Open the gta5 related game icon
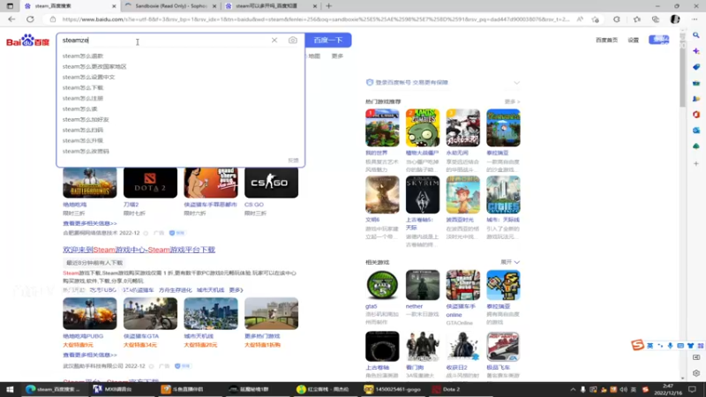706x397 pixels. 382,285
